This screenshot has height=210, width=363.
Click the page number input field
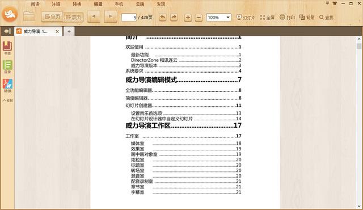(x=129, y=18)
